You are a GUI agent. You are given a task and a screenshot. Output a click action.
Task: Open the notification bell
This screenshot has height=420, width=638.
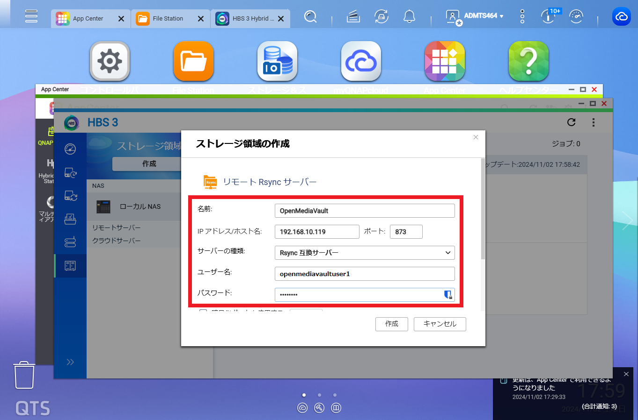click(410, 17)
